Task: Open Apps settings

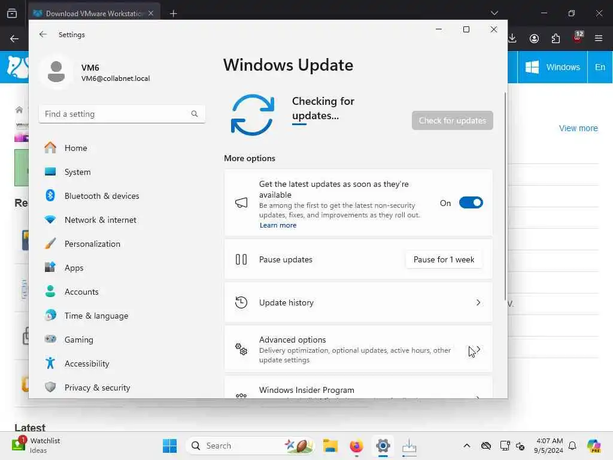Action: [122, 268]
